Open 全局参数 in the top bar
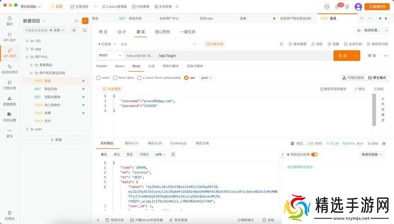Screen dimensions: 394x224 coord(163,7)
